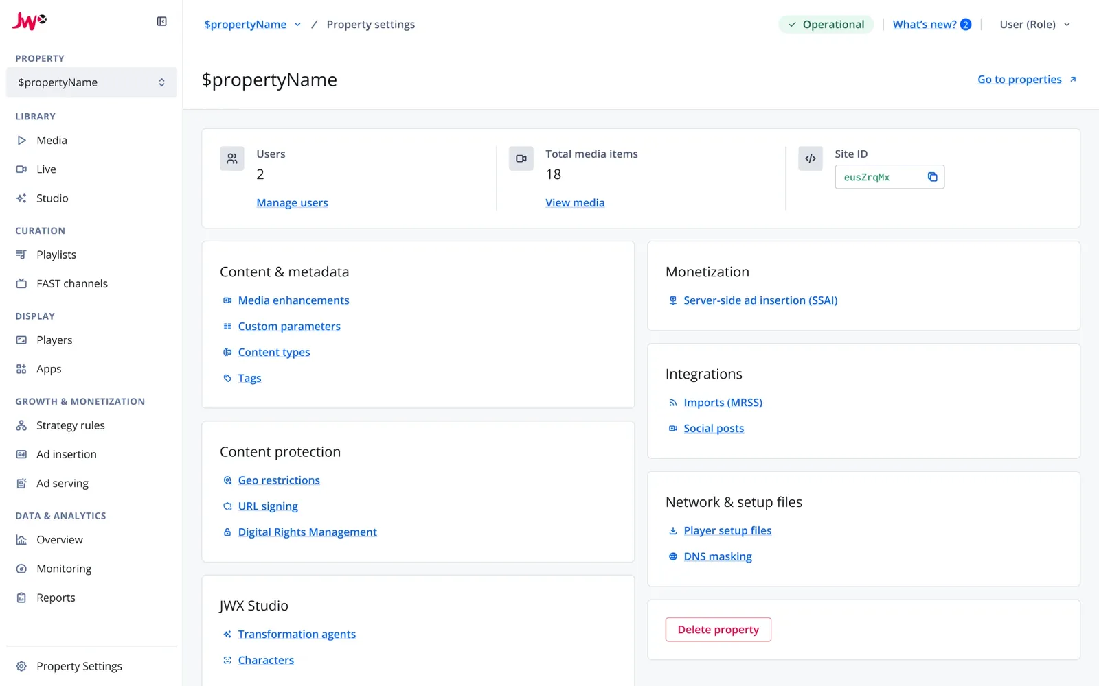
Task: Click the Geo restrictions icon
Action: tap(227, 480)
